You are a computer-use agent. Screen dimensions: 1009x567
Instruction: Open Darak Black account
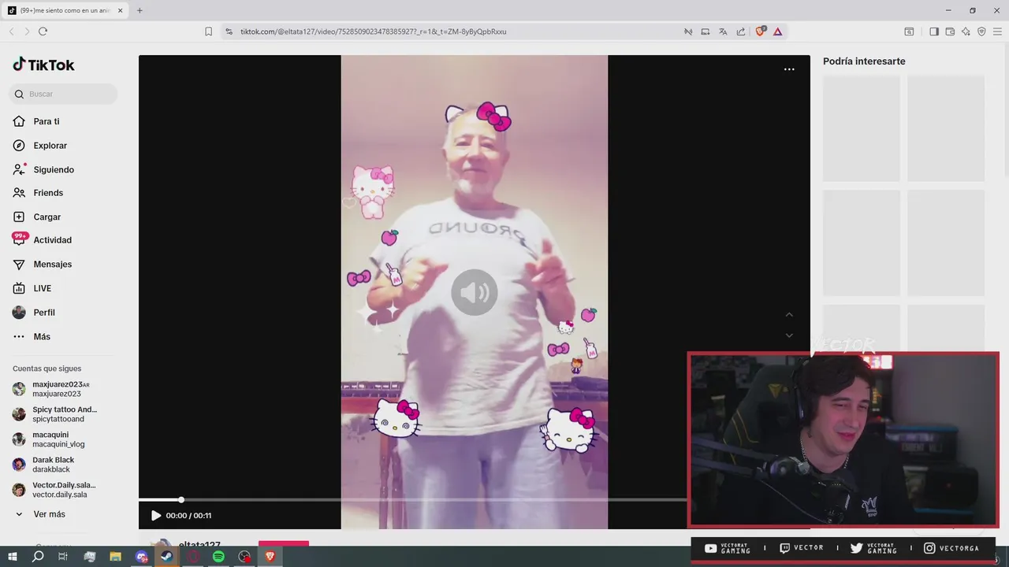[43, 465]
